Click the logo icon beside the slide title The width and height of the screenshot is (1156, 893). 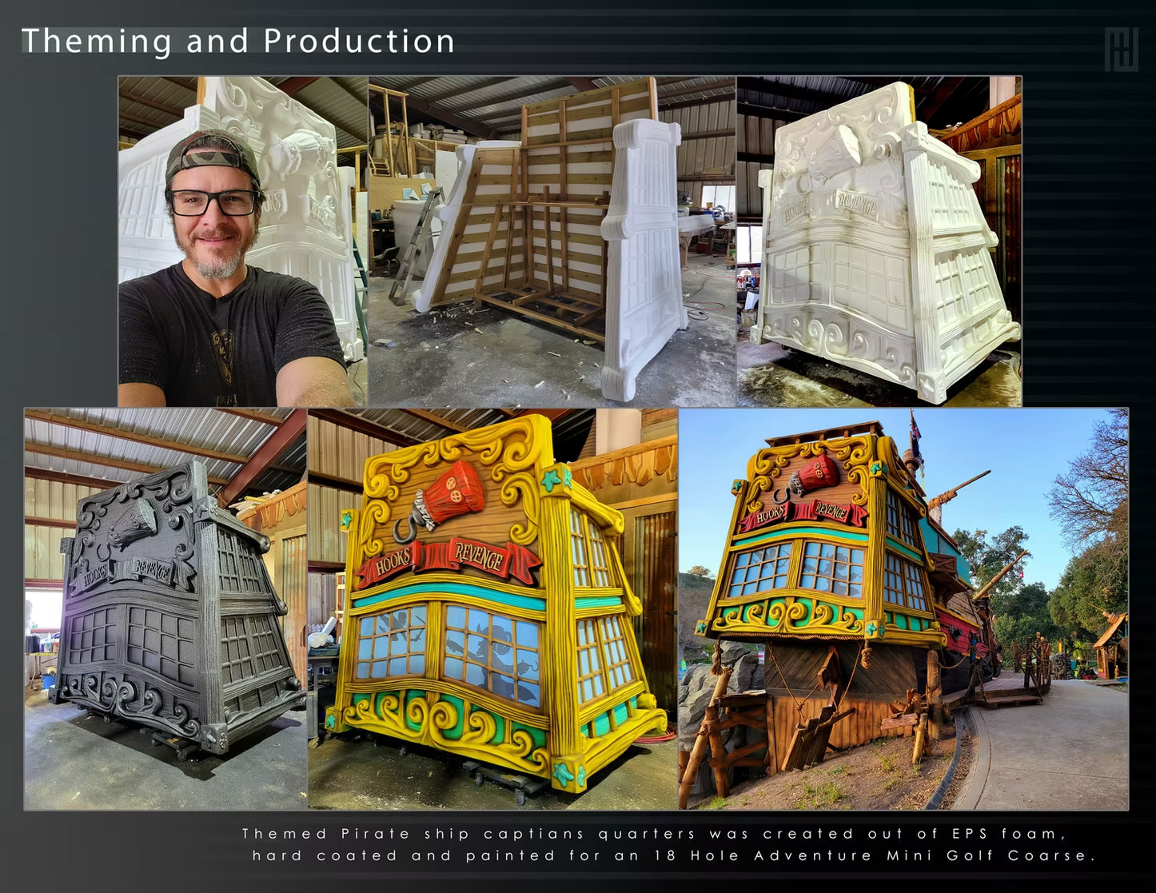click(1122, 50)
